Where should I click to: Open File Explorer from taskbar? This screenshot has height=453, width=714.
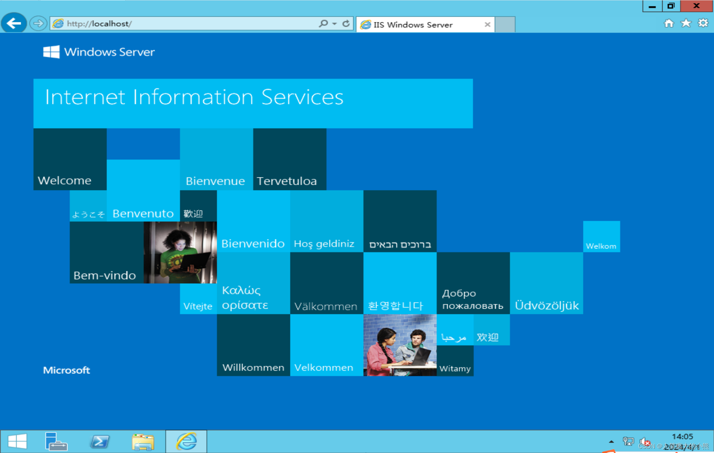pyautogui.click(x=143, y=441)
